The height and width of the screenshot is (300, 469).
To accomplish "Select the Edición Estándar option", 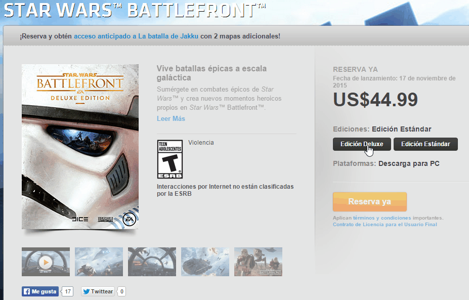I will 425,144.
